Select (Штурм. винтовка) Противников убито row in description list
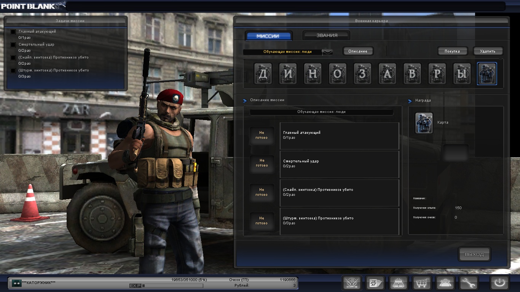 [x=339, y=221]
